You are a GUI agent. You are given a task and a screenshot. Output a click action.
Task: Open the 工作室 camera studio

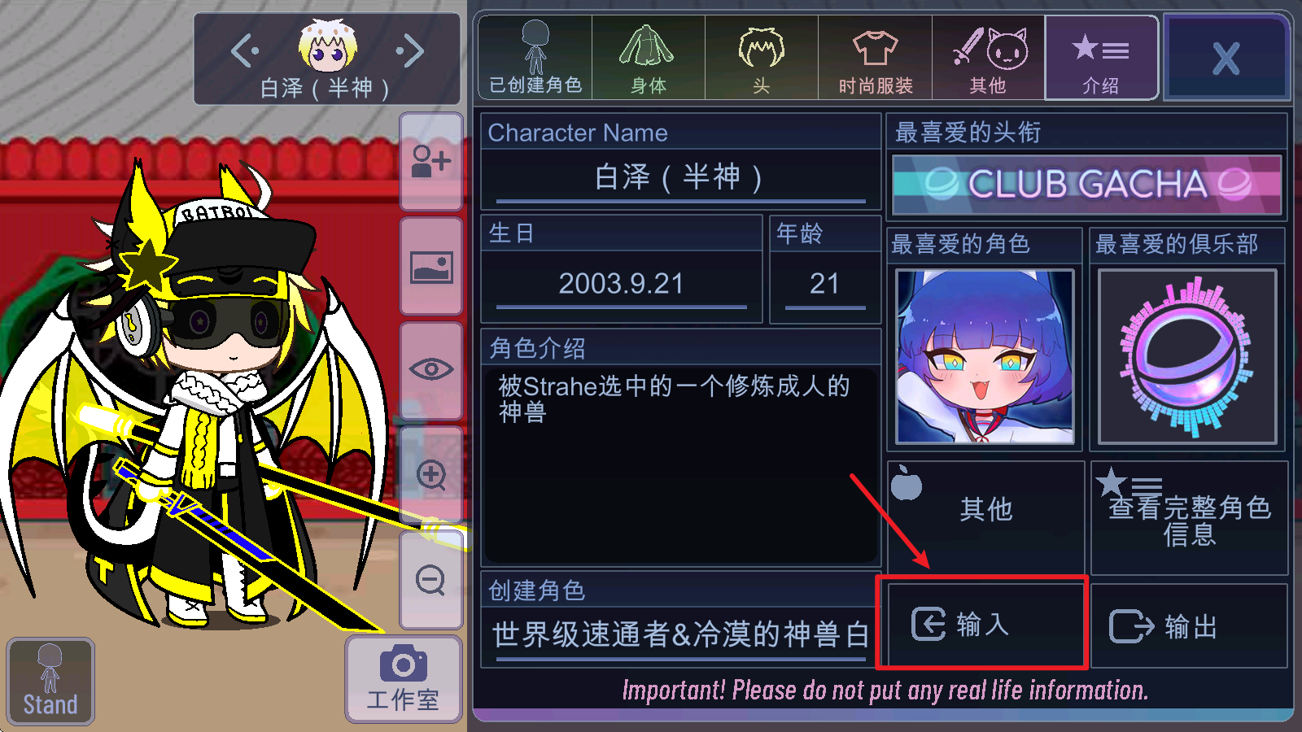click(x=404, y=679)
